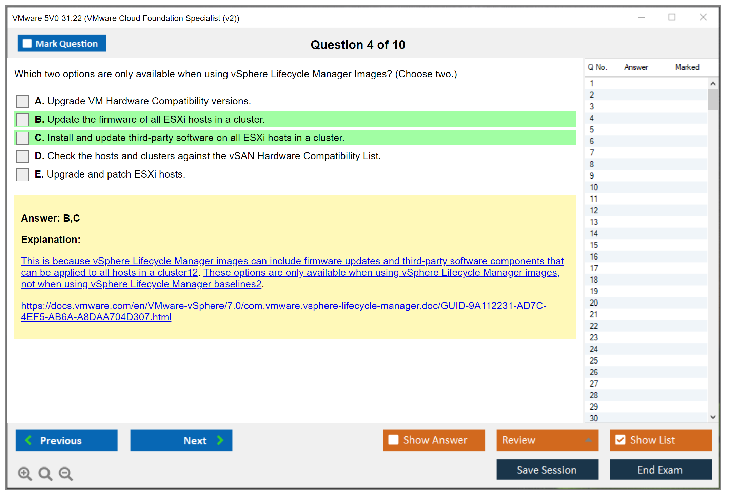Click the green right arrow on Next

[220, 440]
